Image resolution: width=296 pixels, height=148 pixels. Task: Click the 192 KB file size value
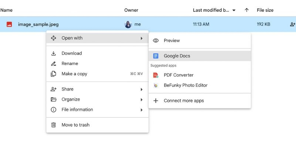tap(263, 24)
